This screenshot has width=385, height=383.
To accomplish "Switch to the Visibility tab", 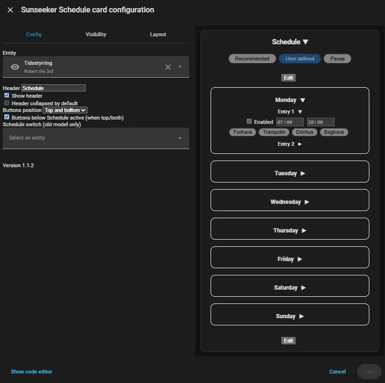I will (96, 34).
